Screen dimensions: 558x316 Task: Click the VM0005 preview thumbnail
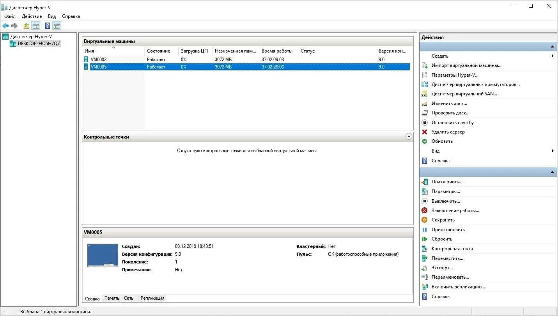point(103,255)
